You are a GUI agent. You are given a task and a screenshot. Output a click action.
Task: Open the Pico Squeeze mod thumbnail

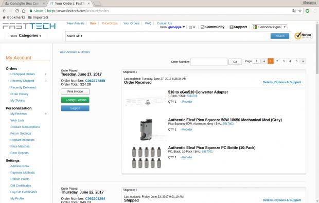(146, 130)
